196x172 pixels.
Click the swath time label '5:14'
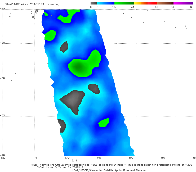point(74,161)
